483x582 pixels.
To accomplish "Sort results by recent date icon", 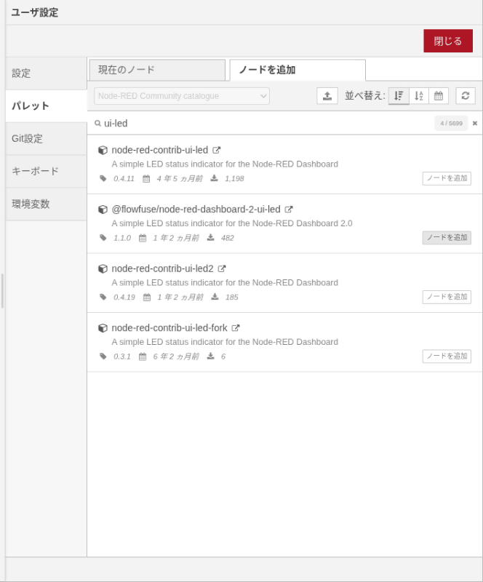I will (x=439, y=96).
